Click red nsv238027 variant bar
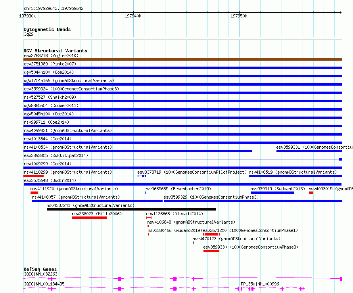This screenshot has height=293, width=353. pyautogui.click(x=90, y=218)
